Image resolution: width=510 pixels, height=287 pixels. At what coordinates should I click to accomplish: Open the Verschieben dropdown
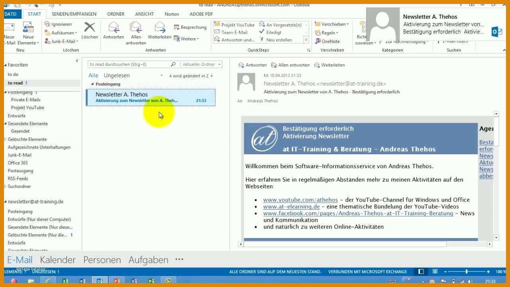[x=331, y=24]
